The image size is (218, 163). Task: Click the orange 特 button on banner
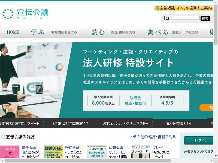207,107
